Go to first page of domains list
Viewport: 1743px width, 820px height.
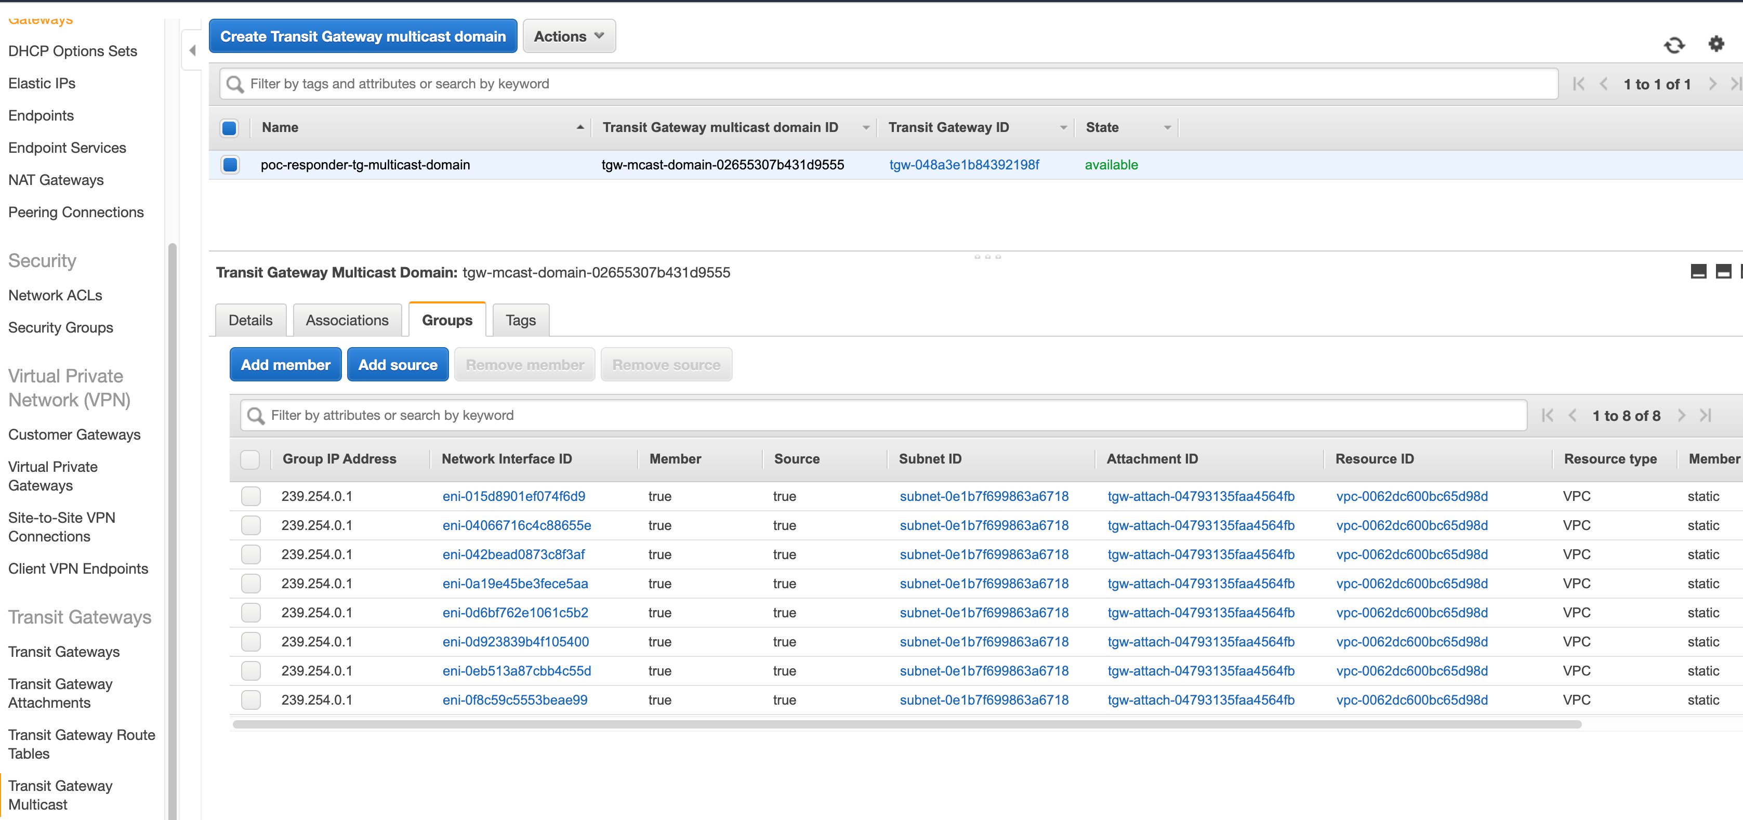tap(1579, 84)
